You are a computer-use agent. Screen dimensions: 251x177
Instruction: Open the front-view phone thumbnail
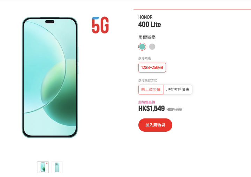pos(43,167)
